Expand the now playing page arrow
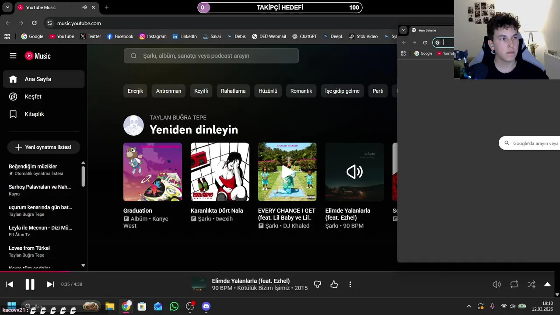 547,284
